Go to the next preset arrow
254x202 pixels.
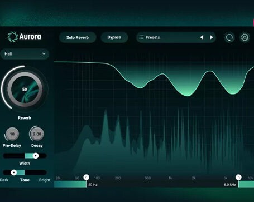tap(212, 37)
